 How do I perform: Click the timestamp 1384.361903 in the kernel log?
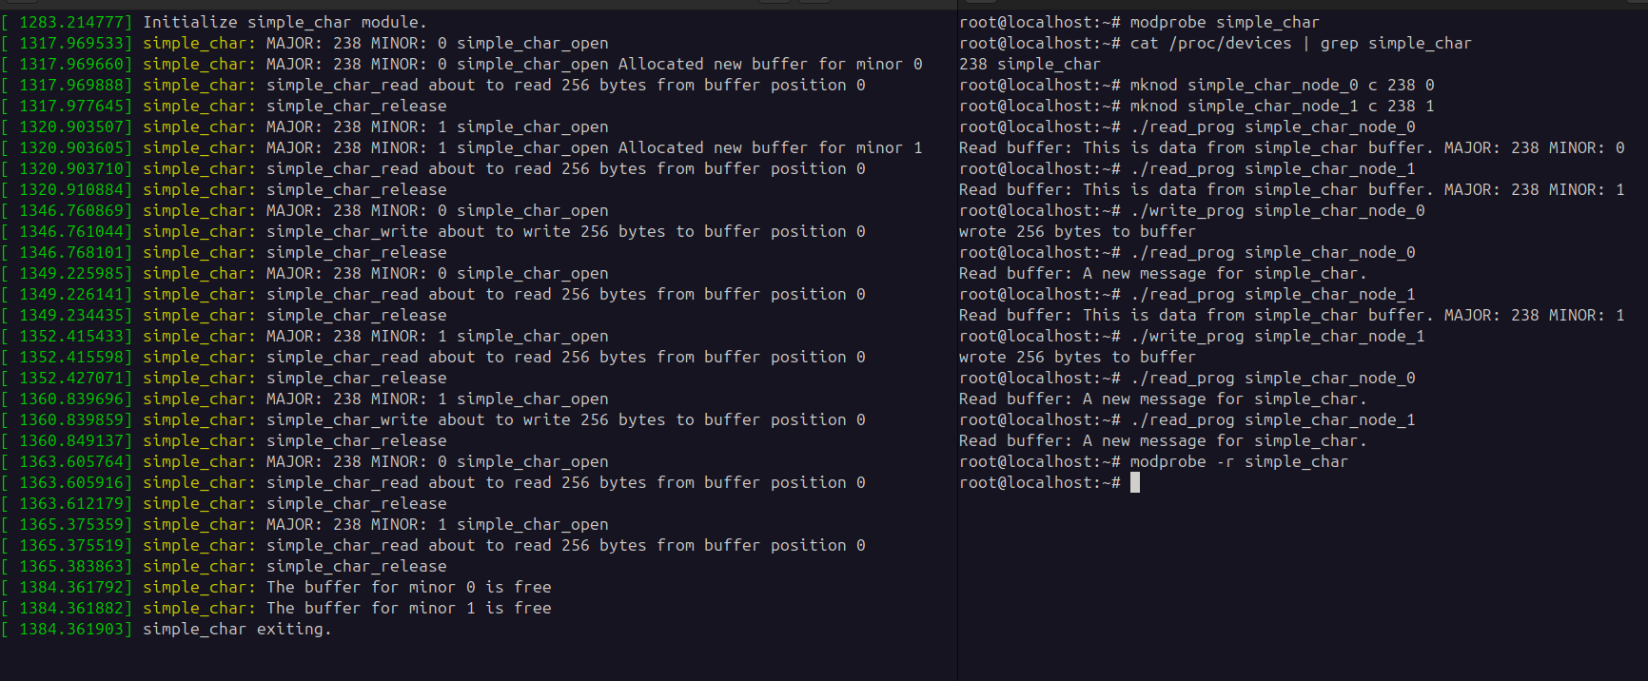[75, 630]
